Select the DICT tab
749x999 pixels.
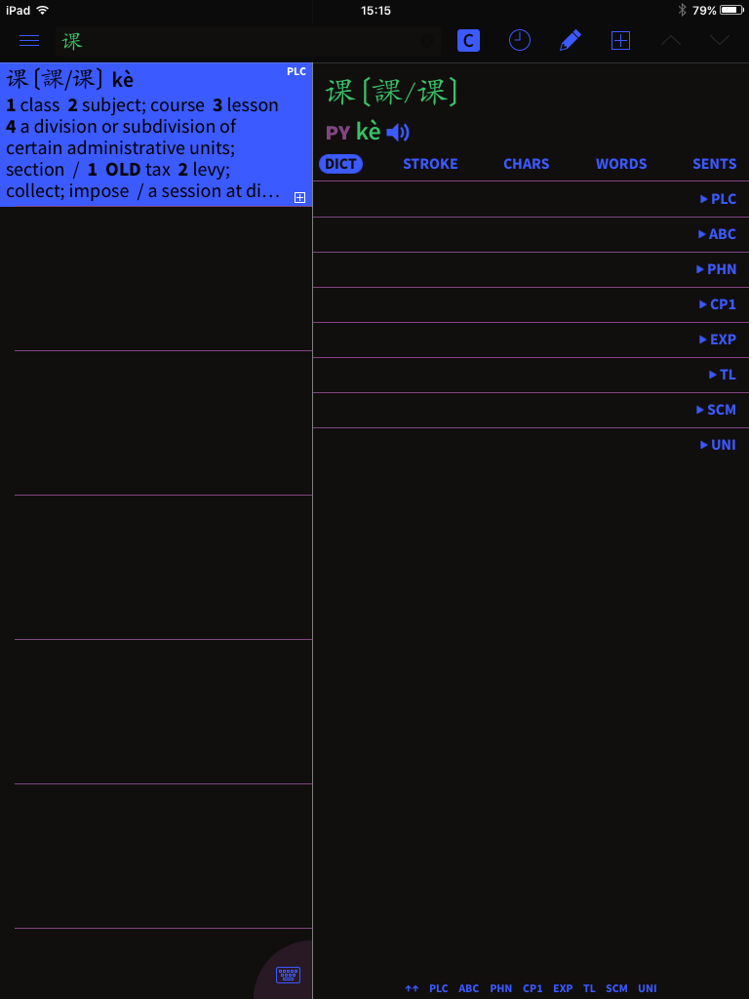(x=340, y=164)
